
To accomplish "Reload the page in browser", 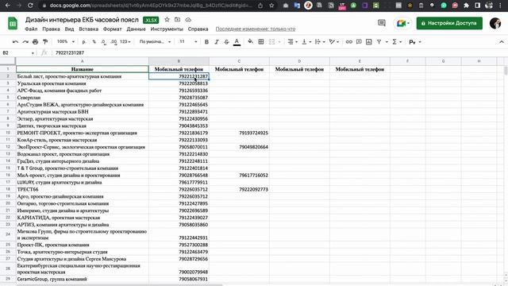I will [30, 6].
